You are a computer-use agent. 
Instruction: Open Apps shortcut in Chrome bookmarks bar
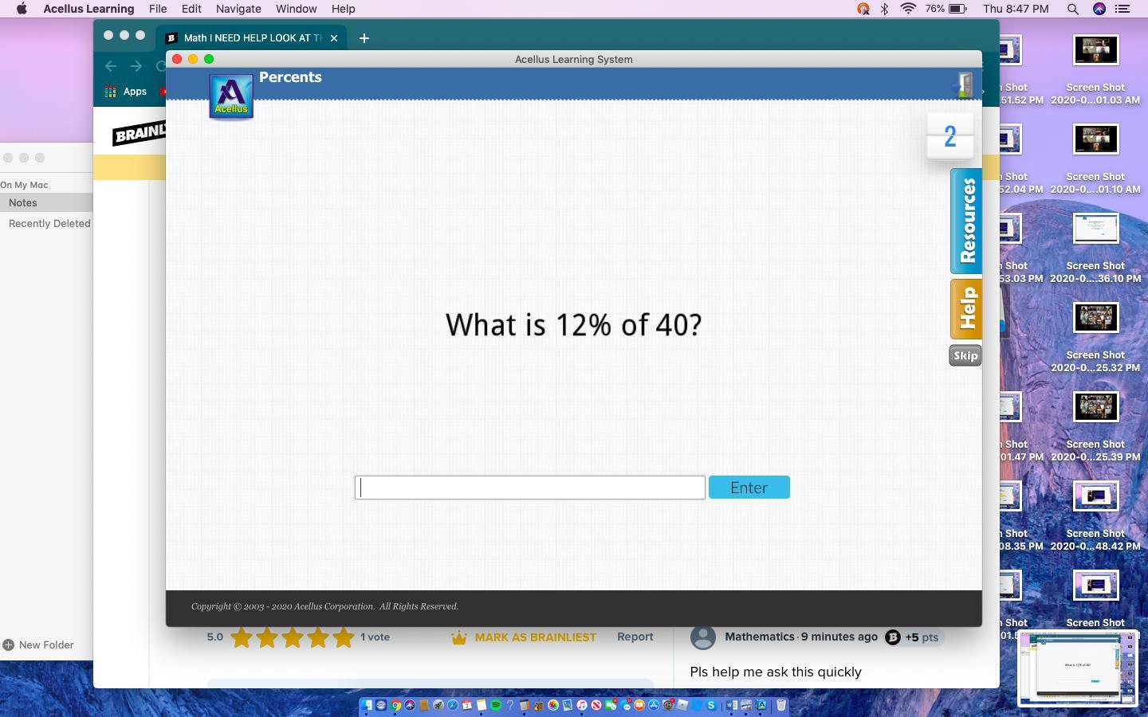click(x=127, y=92)
